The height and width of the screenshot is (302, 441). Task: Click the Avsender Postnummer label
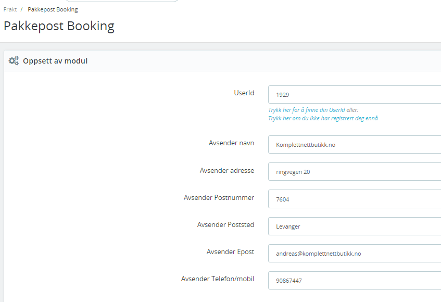coord(219,198)
